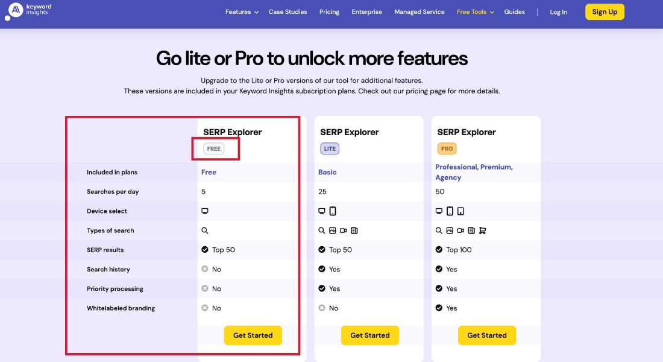Click the video search icon in the Pro column

click(460, 230)
